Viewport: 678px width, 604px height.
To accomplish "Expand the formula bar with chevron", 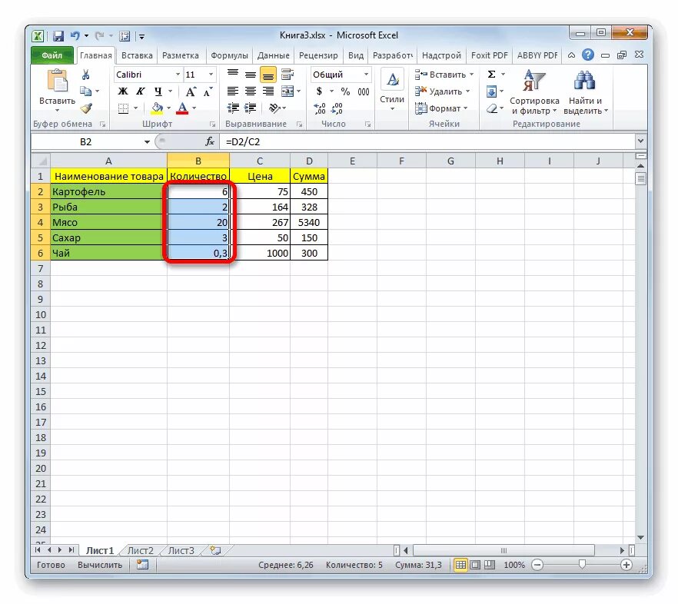I will click(640, 141).
